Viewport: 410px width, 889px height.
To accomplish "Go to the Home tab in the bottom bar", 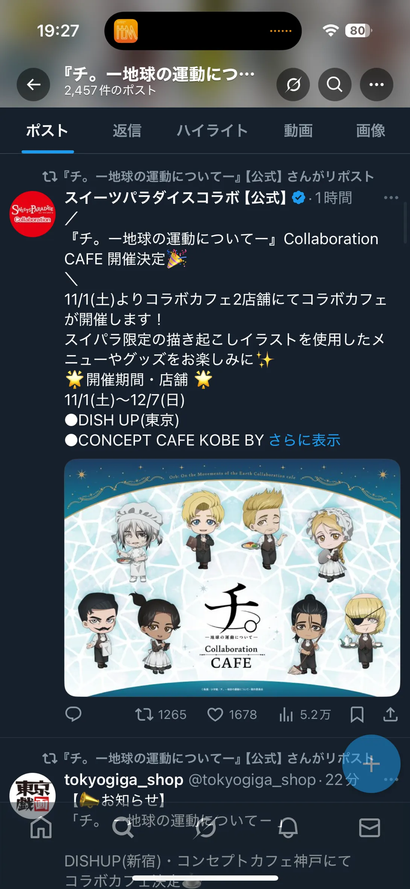I will coord(41,827).
